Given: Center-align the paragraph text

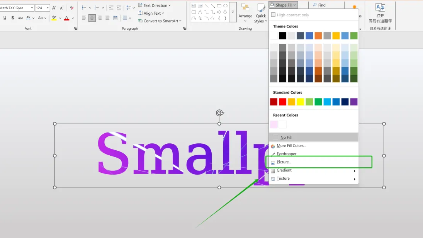Looking at the screenshot, I should [x=92, y=18].
